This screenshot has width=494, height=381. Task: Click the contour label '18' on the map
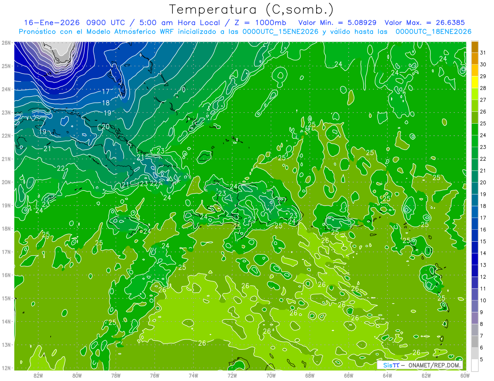tap(106, 103)
